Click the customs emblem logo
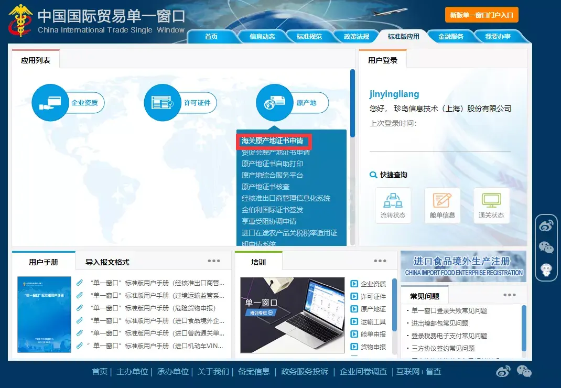Screen dimensions: 561x388 (x=20, y=21)
